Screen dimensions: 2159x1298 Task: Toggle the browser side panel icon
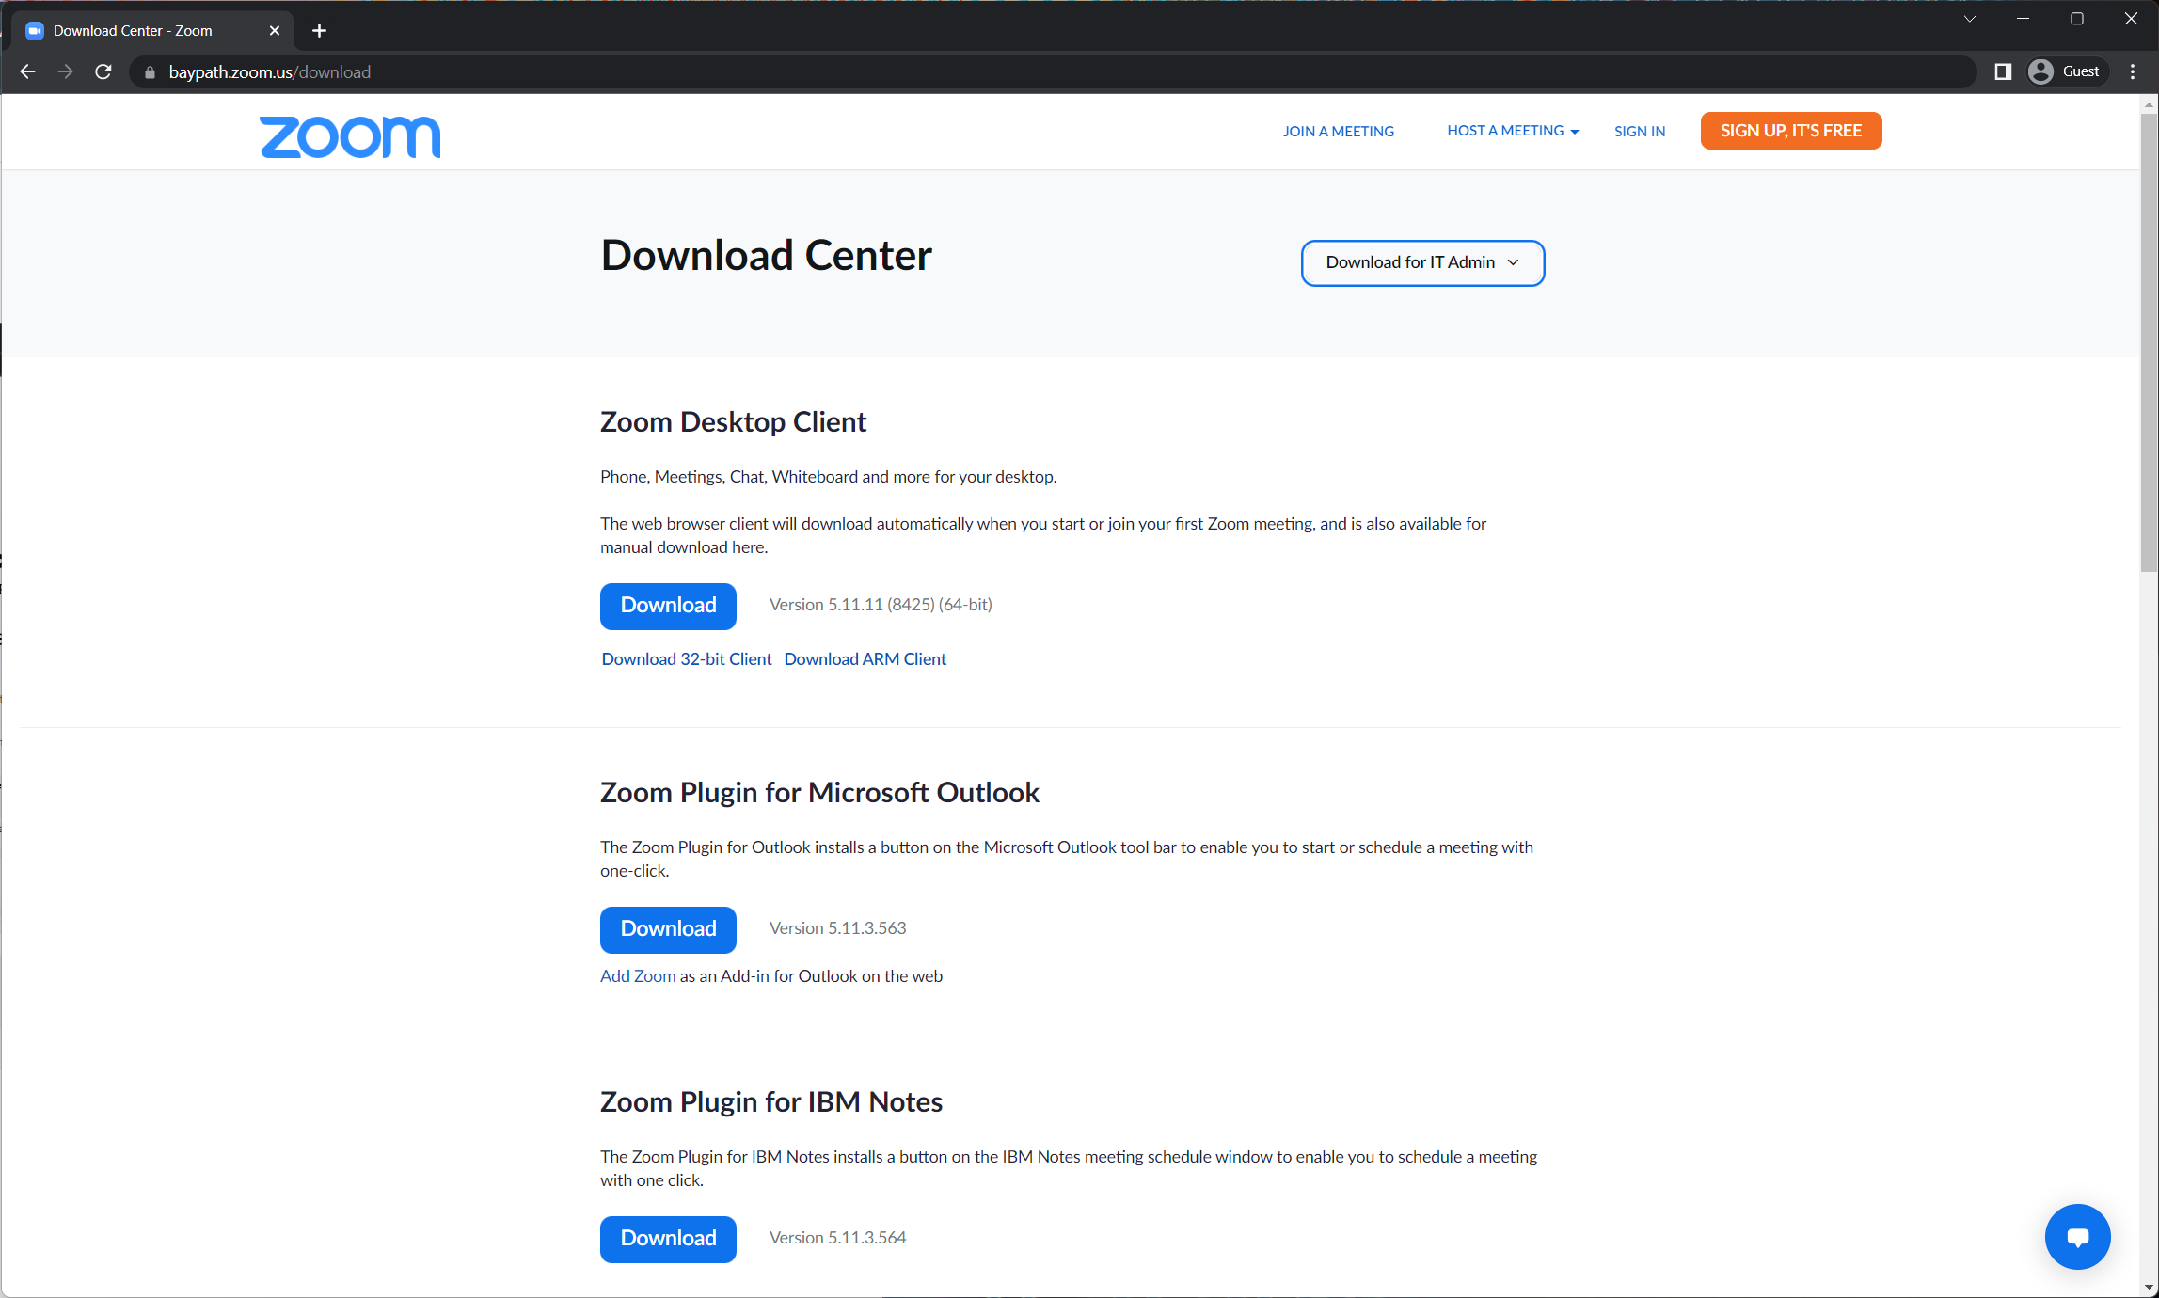[2003, 71]
